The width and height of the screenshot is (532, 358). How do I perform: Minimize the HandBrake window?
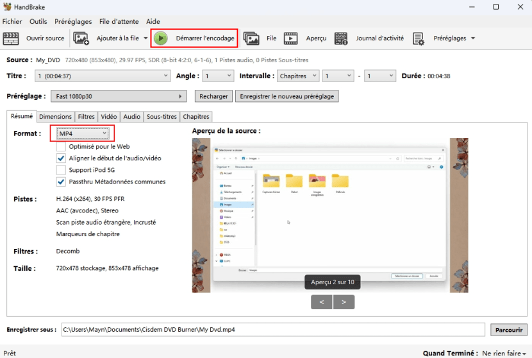coord(472,7)
